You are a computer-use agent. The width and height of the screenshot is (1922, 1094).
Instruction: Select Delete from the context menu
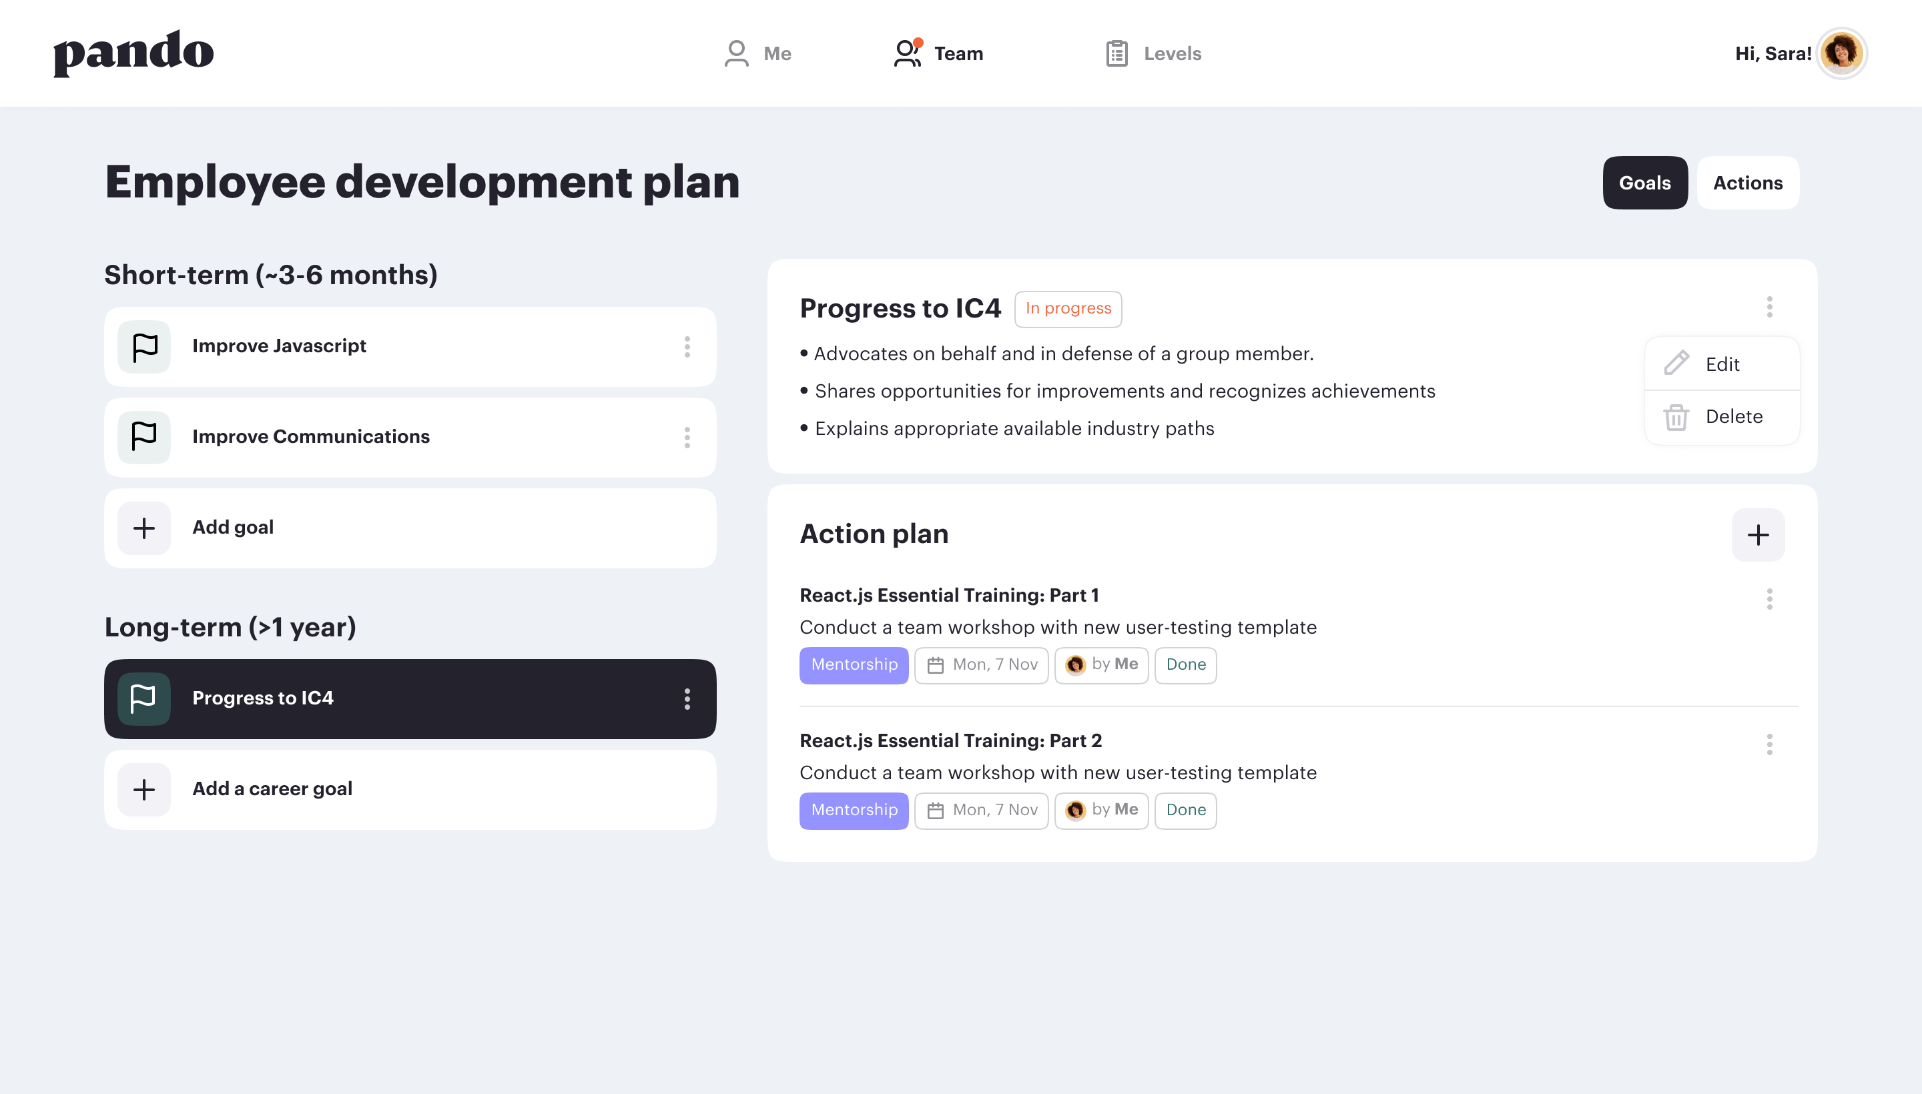coord(1733,416)
